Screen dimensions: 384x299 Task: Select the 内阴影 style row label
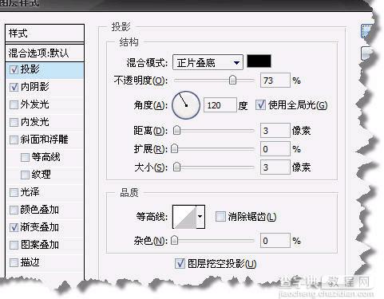pyautogui.click(x=35, y=87)
